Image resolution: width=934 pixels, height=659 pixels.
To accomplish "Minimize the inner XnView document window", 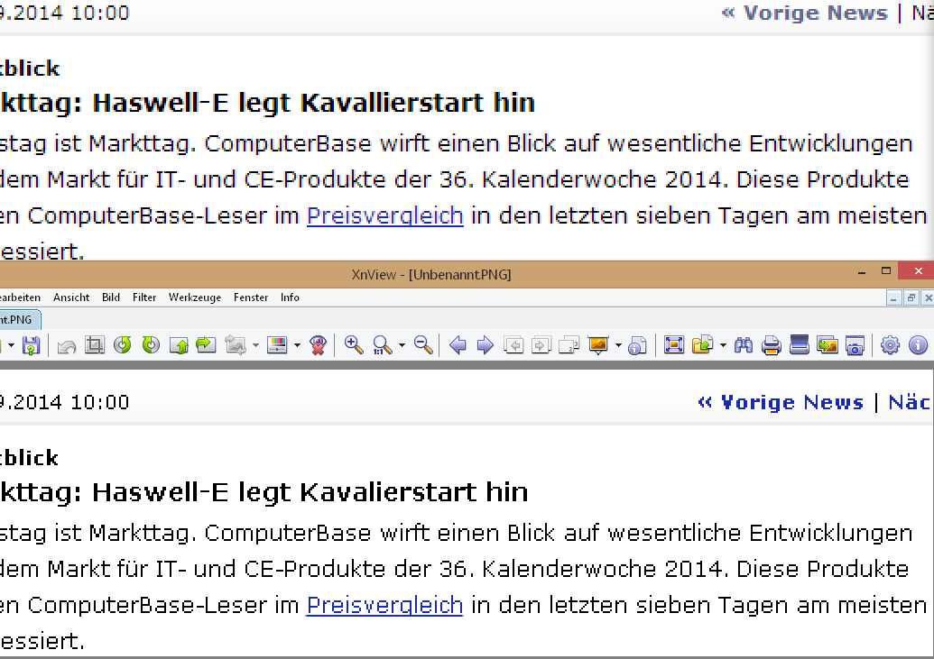I will (892, 297).
